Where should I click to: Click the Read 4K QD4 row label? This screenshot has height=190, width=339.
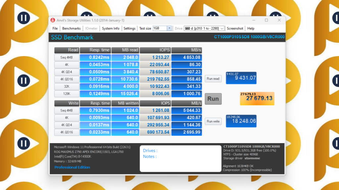point(67,72)
